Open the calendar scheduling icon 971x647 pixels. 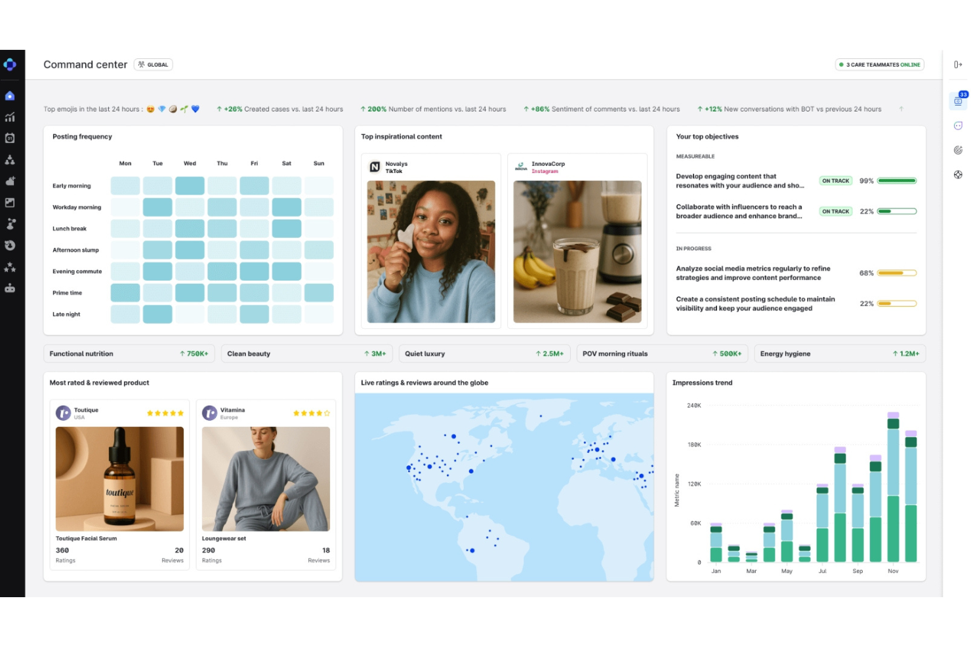[10, 138]
